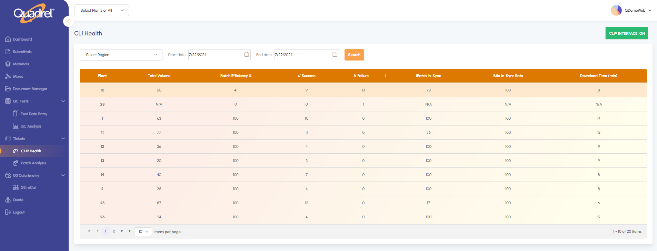Sort by the Download Time (min) column
This screenshot has height=251, width=657.
(x=598, y=76)
